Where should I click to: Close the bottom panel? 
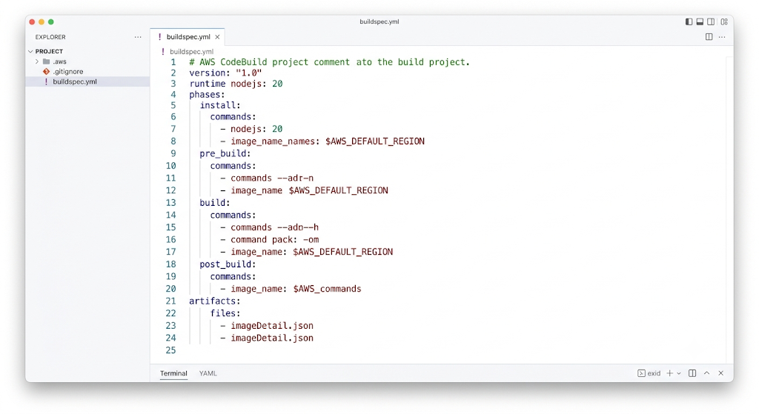coord(720,373)
